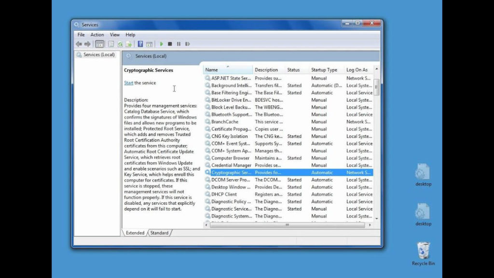Click the vertical scrollbar up arrow
494x278 pixels.
(x=376, y=69)
